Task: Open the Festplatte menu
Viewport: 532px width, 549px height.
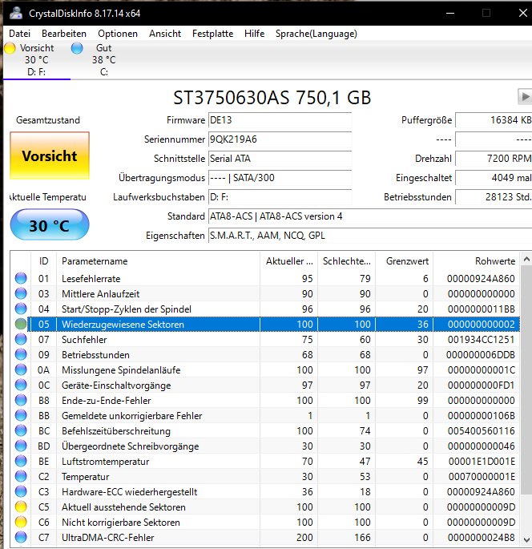Action: coord(213,34)
